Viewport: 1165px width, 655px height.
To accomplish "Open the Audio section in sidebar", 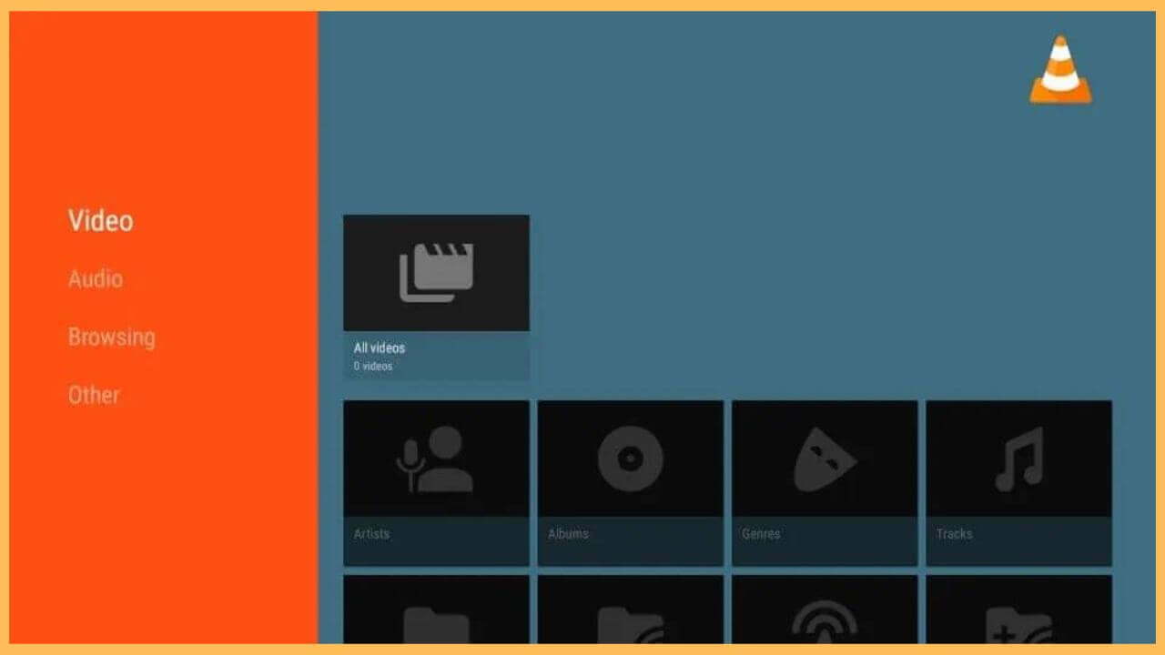I will pyautogui.click(x=95, y=279).
